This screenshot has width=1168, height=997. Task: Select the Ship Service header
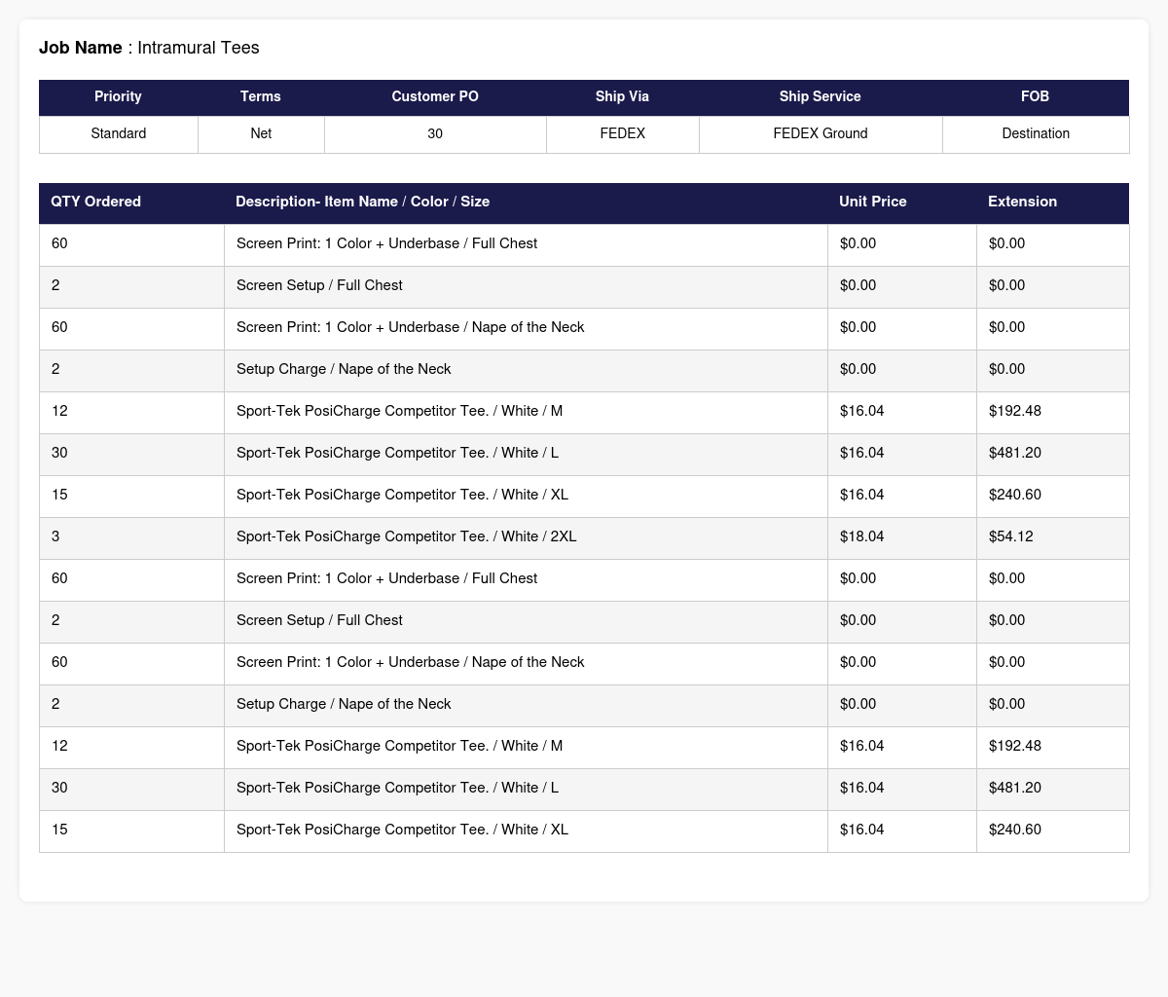tap(821, 97)
